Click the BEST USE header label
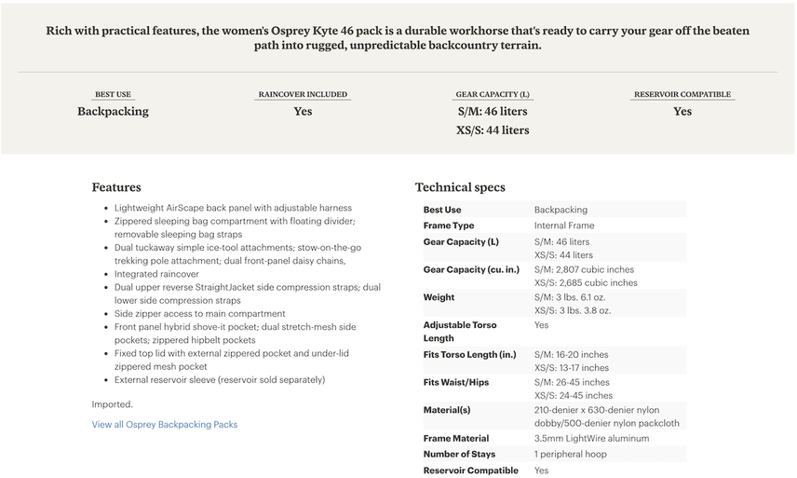 [x=113, y=95]
